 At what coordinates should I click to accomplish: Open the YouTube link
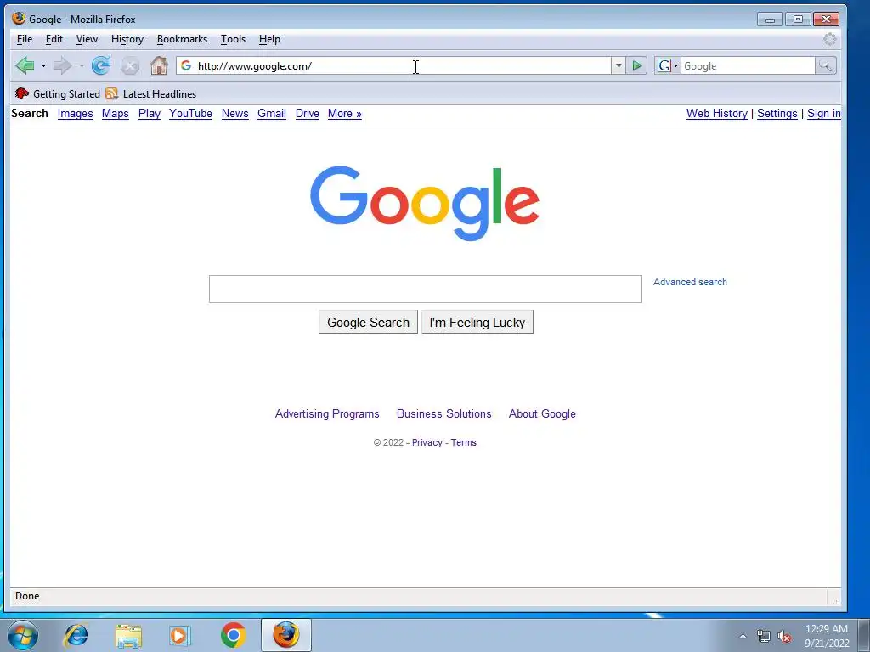[190, 113]
